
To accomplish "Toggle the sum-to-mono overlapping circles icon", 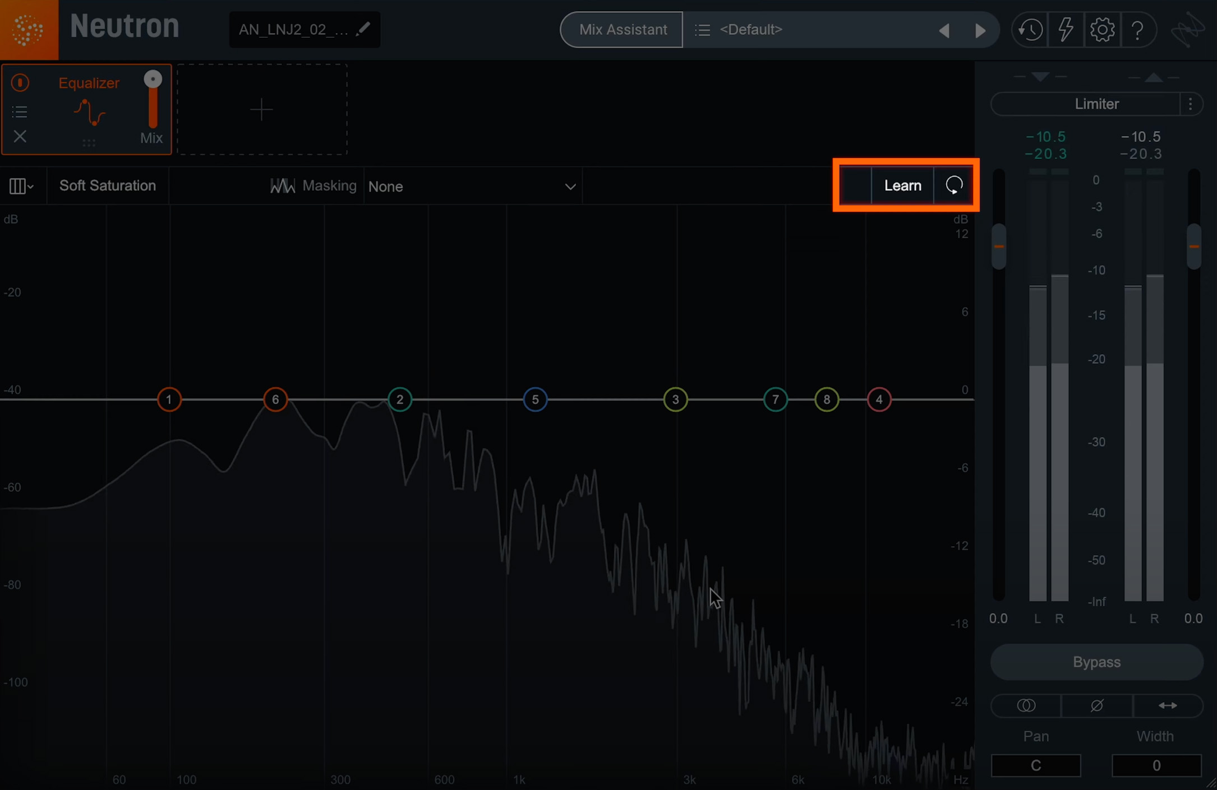I will [x=1026, y=705].
